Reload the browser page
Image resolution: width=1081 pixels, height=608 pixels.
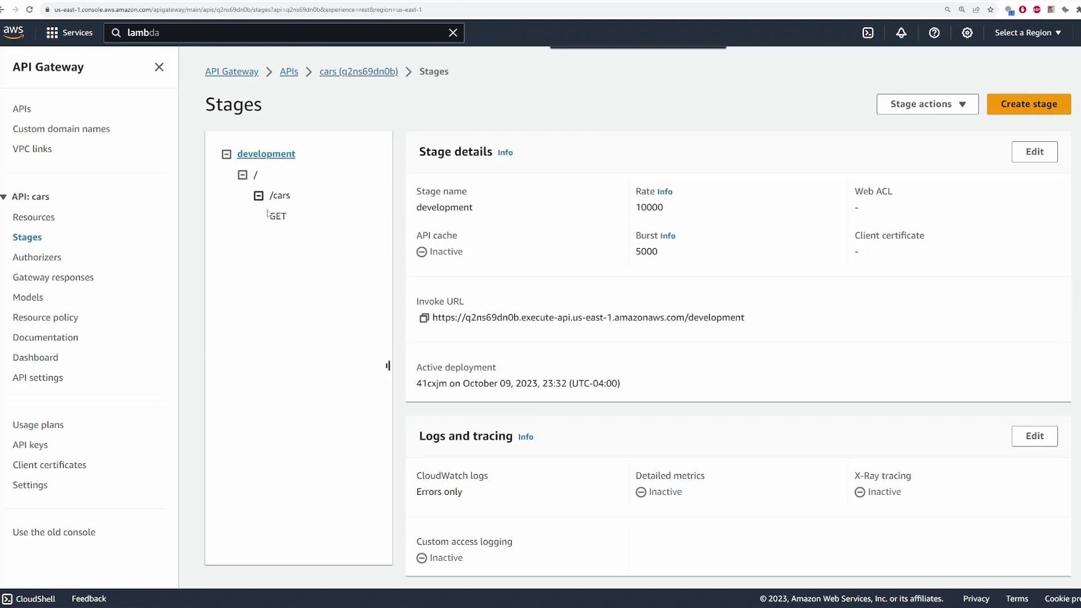tap(29, 10)
